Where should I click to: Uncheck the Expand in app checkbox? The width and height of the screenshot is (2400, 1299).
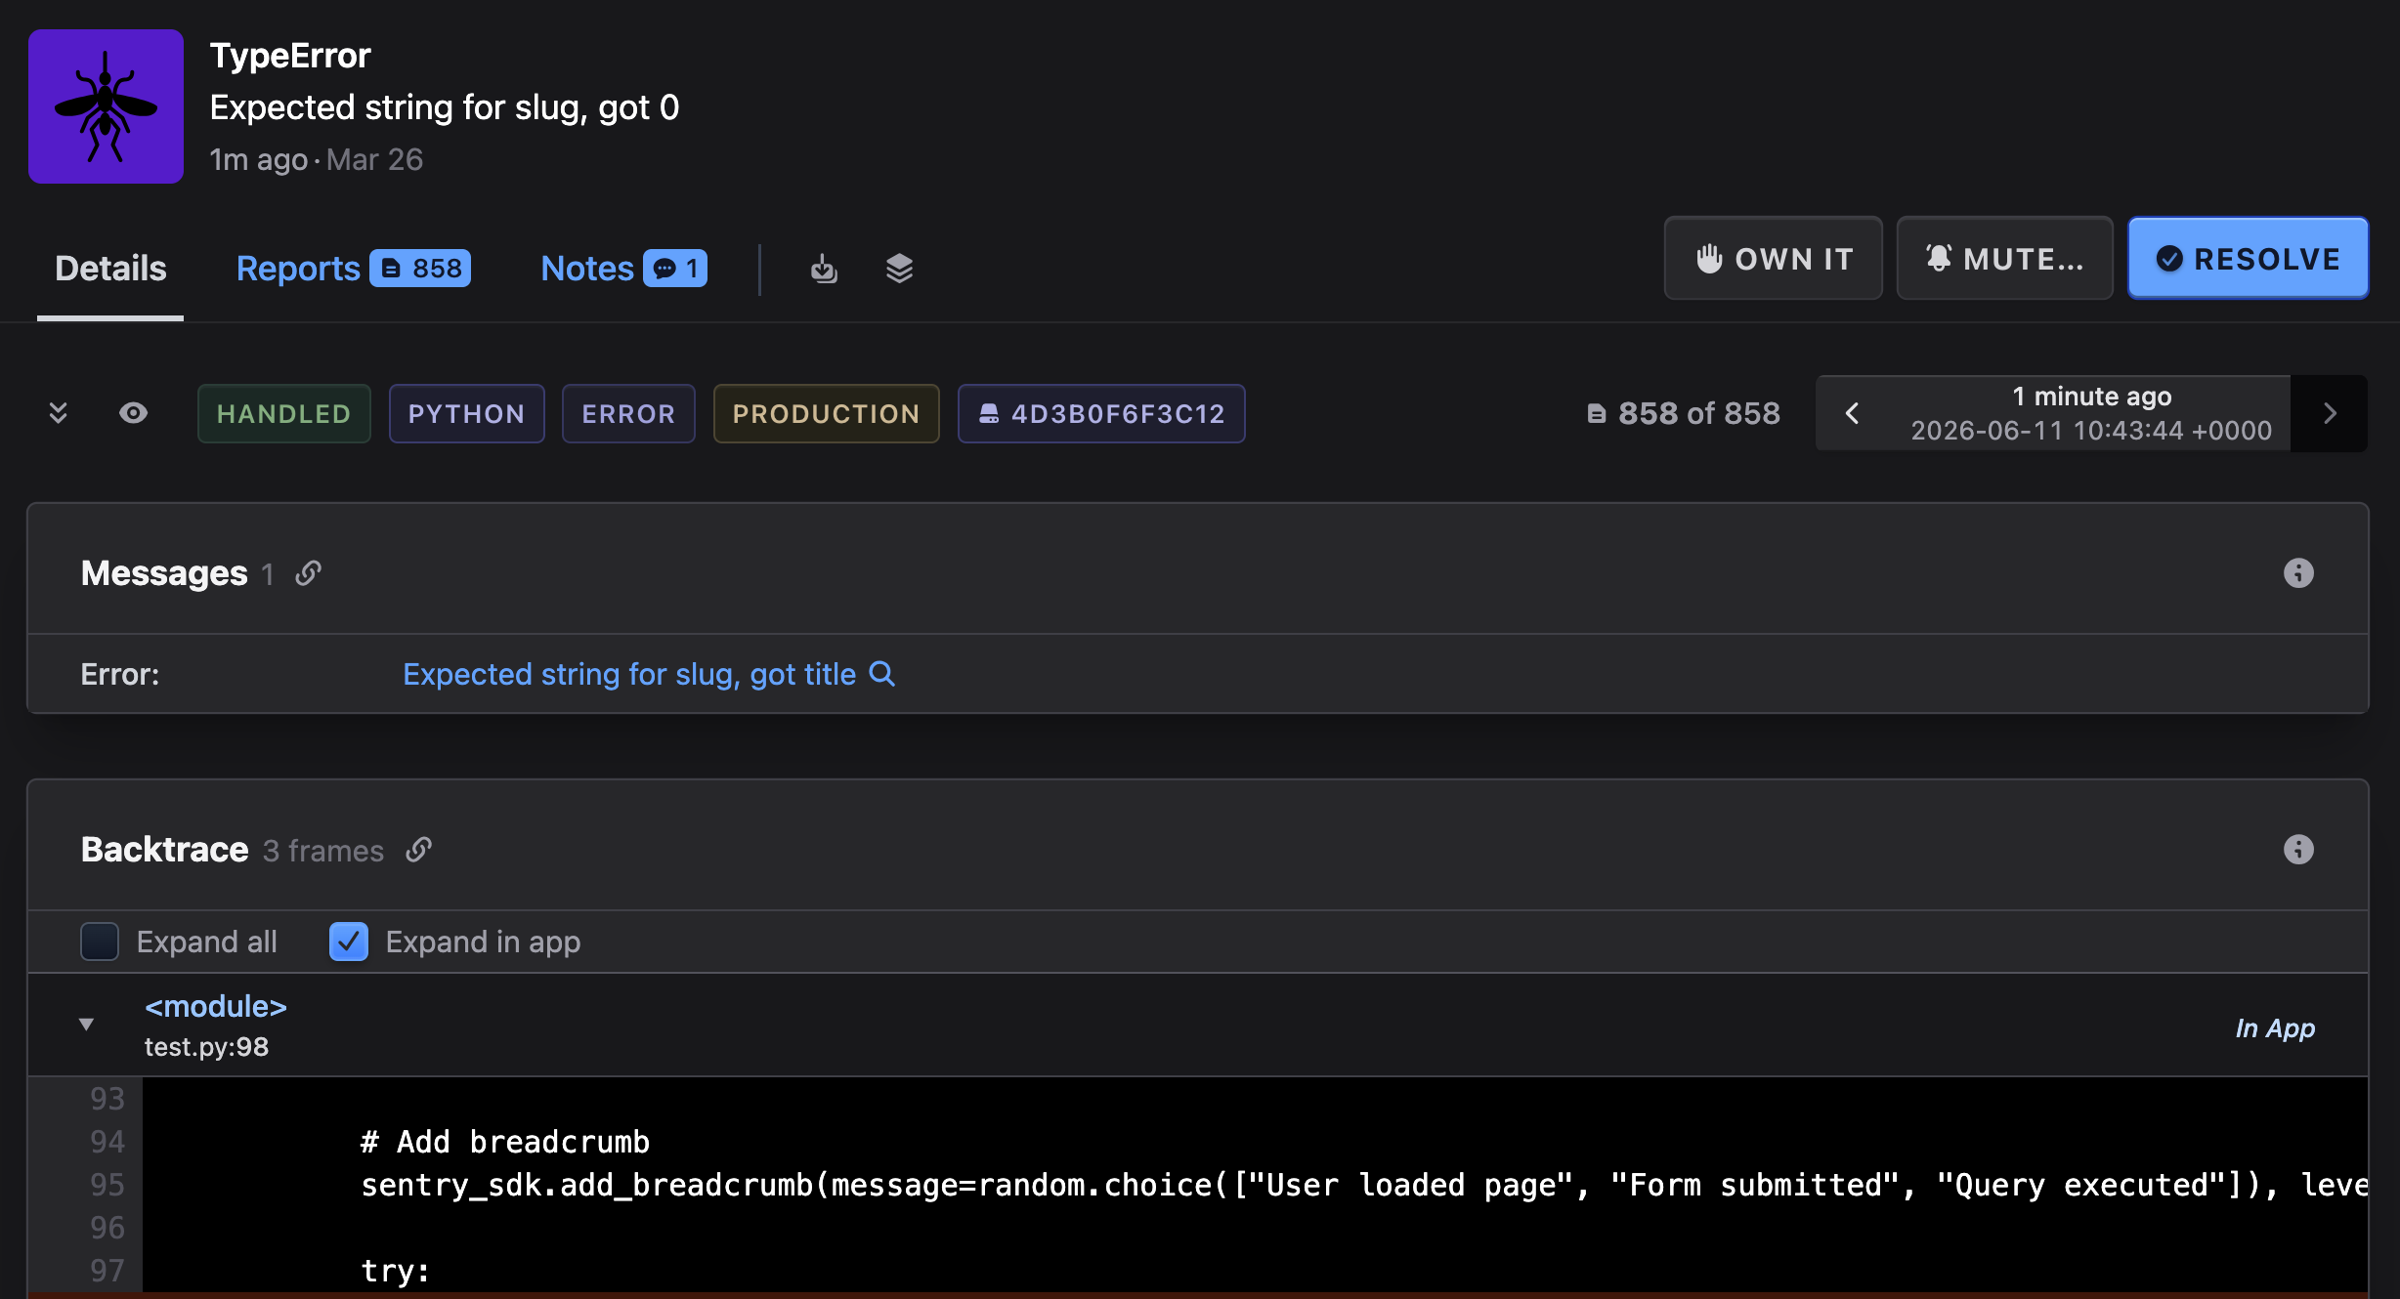[349, 942]
